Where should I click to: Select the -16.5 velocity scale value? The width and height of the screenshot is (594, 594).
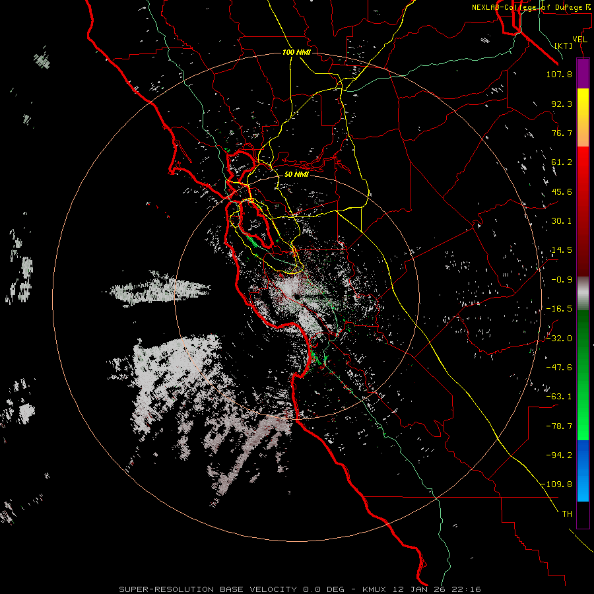(x=559, y=309)
